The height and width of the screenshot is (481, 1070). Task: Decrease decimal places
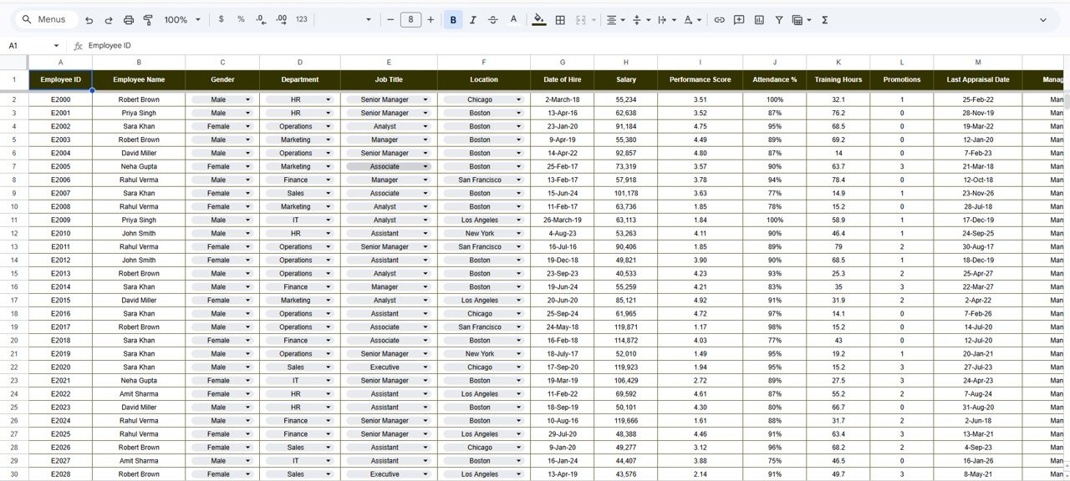click(261, 19)
